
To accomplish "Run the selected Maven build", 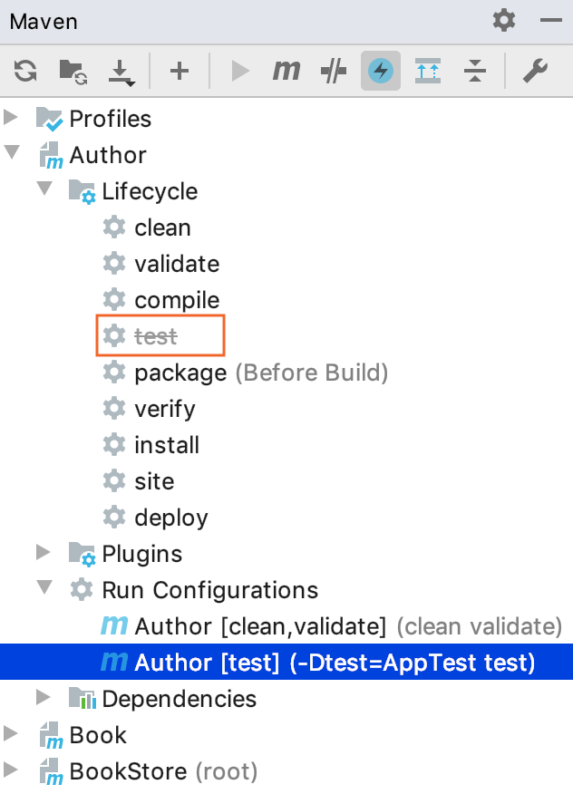I will [238, 71].
